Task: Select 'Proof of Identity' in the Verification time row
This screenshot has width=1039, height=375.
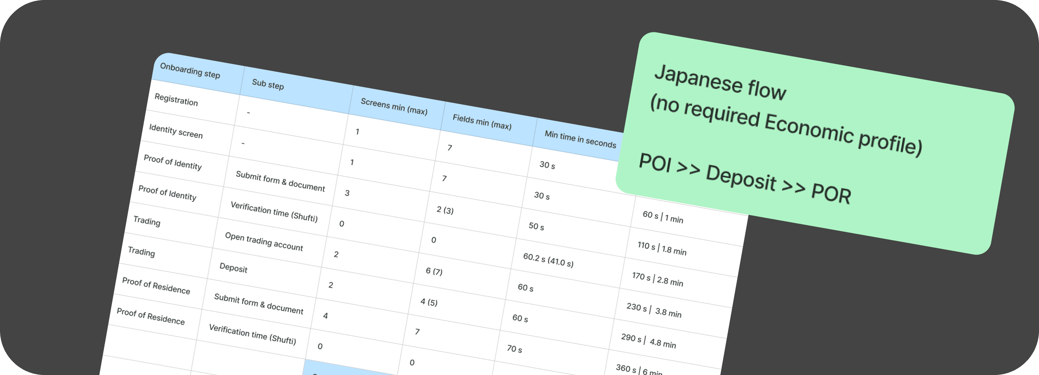Action: (167, 193)
